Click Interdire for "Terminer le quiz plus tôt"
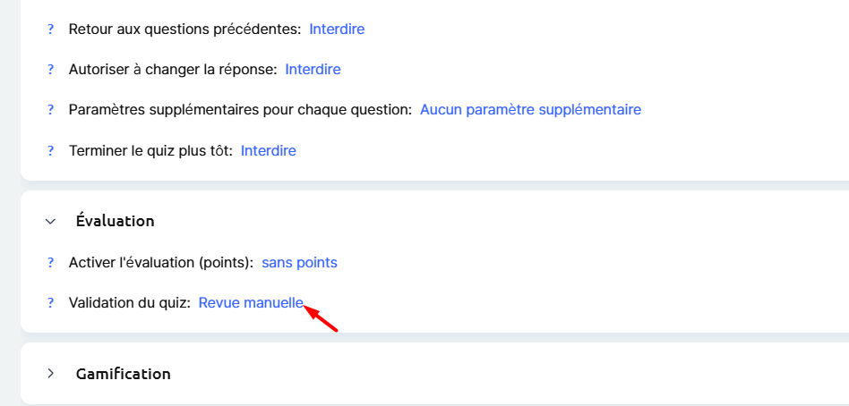849x406 pixels. pyautogui.click(x=269, y=151)
